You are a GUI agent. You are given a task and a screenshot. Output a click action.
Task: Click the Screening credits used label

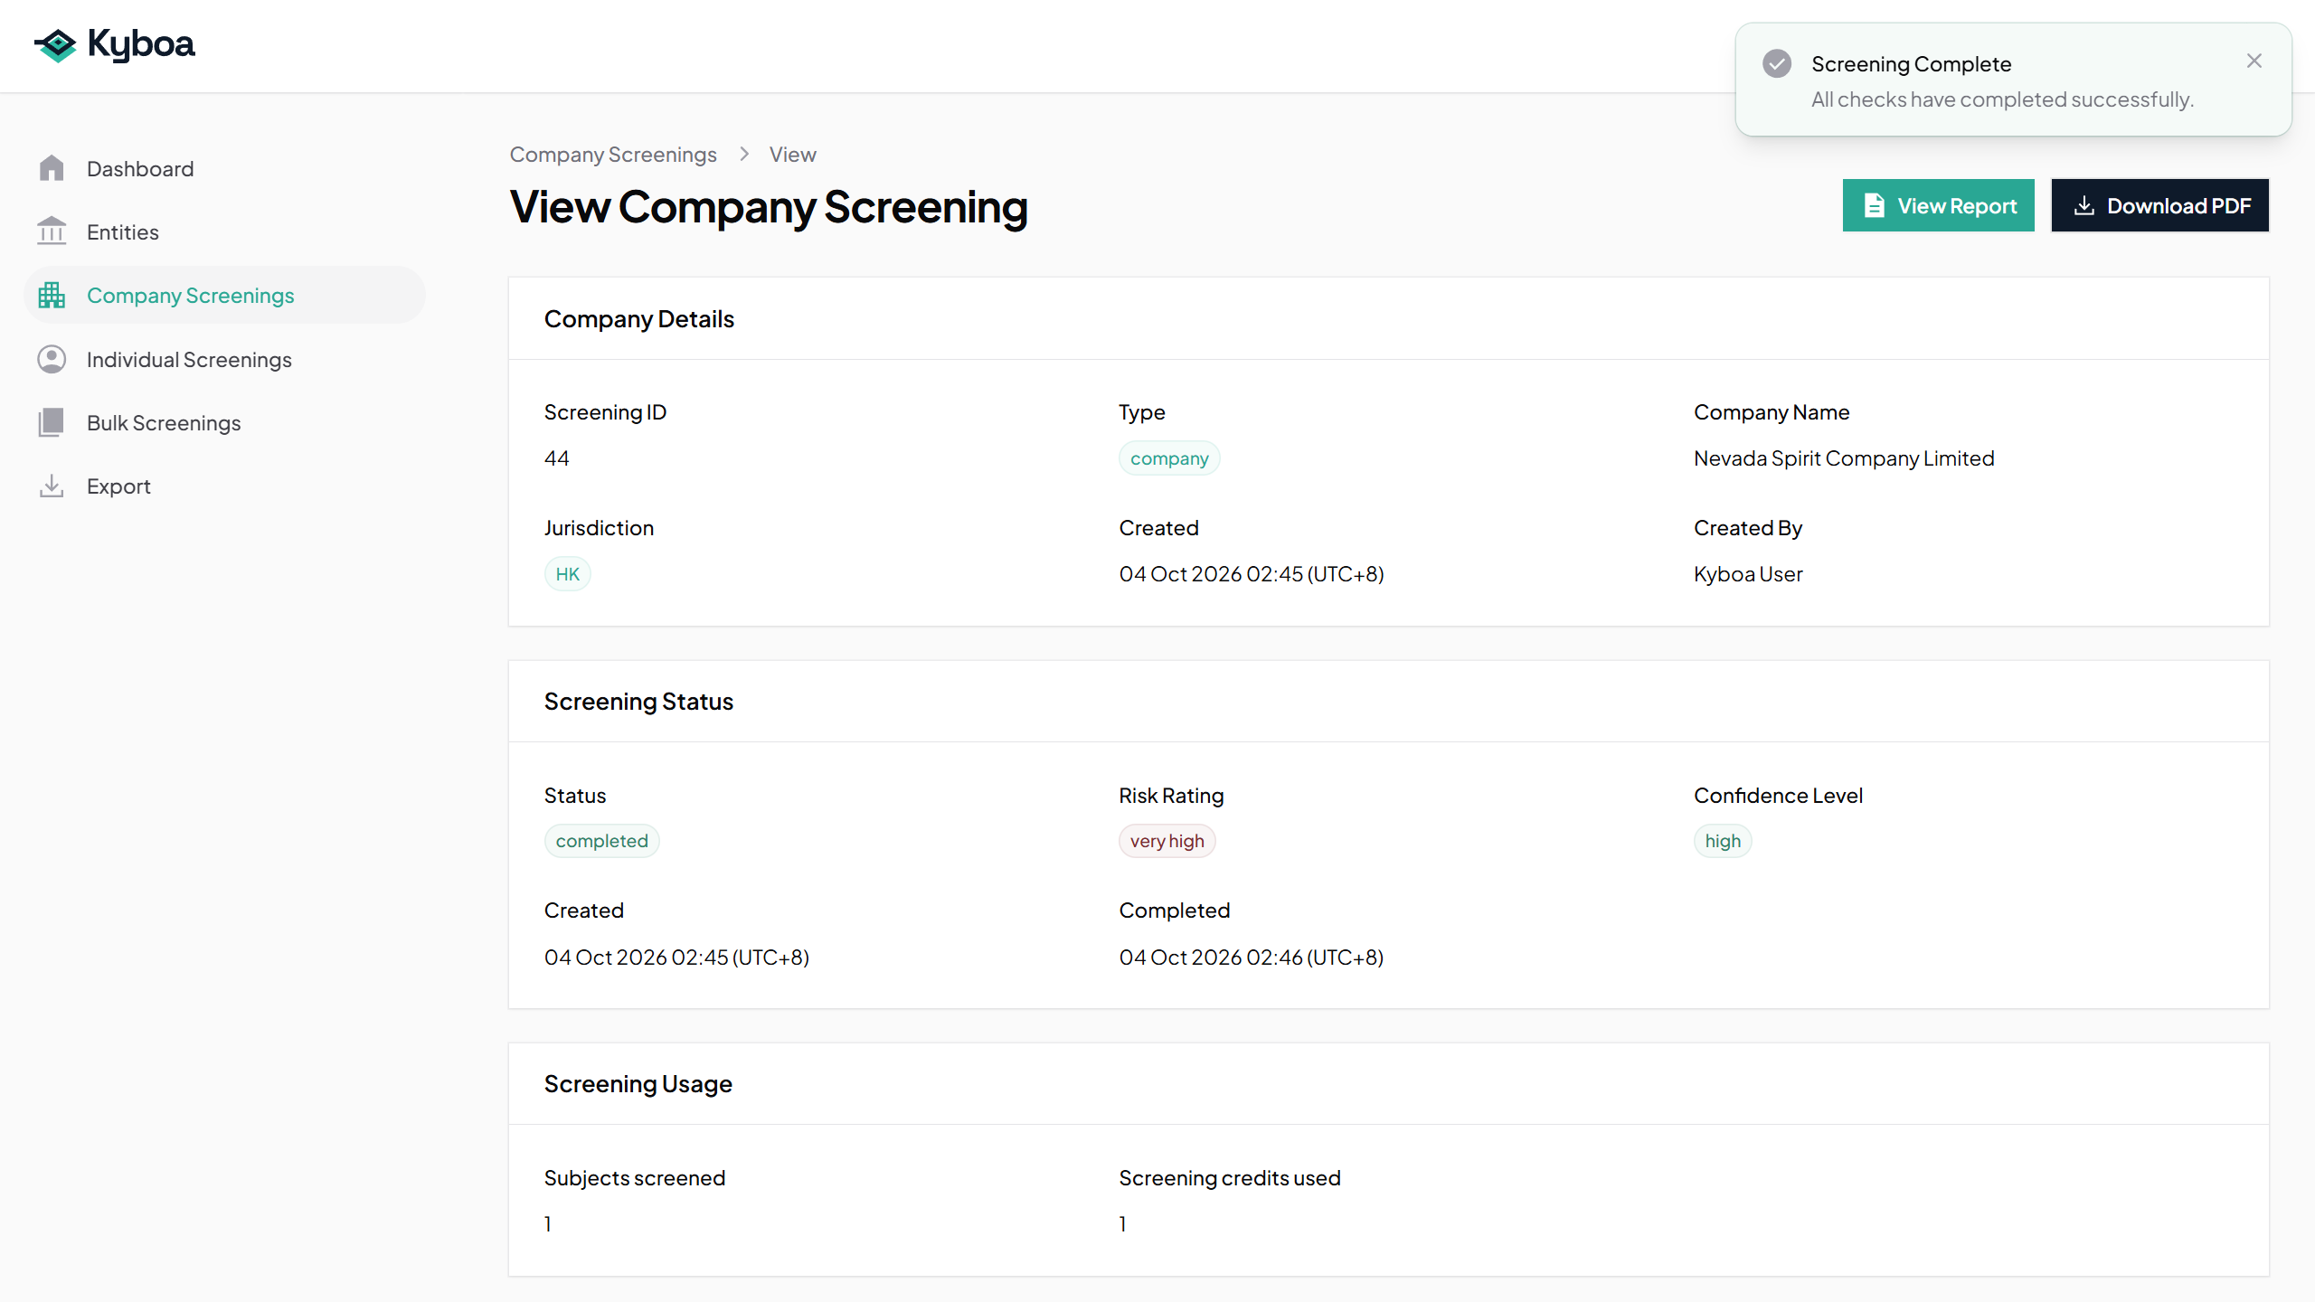point(1229,1178)
